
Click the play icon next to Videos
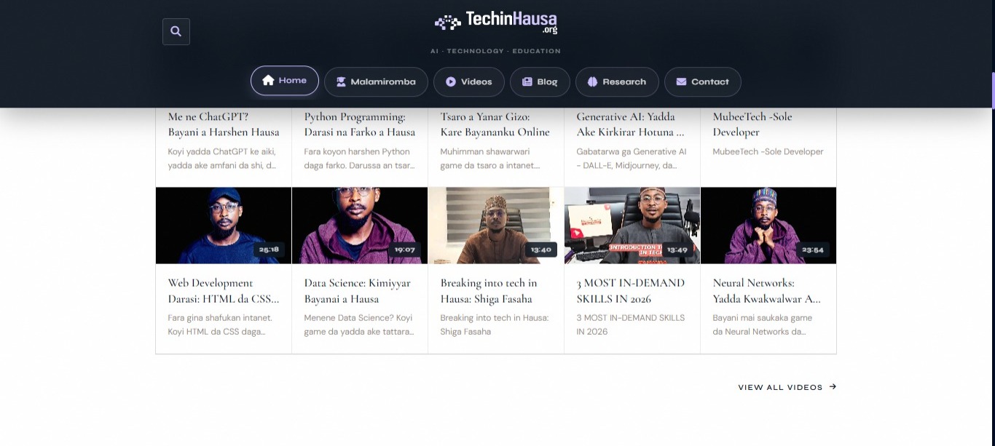pyautogui.click(x=451, y=81)
